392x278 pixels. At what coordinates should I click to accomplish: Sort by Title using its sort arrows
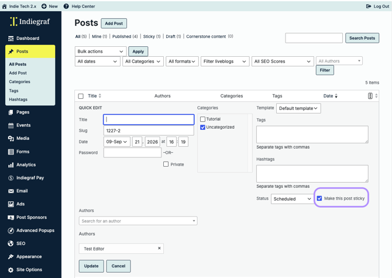pyautogui.click(x=99, y=96)
